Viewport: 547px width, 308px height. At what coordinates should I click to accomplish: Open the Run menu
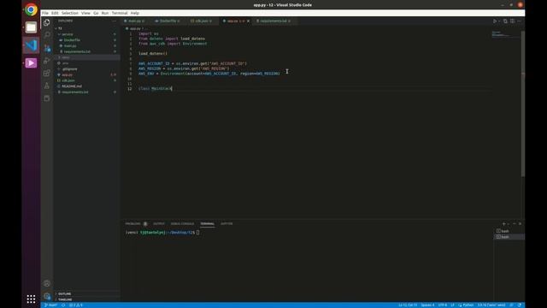[x=105, y=13]
